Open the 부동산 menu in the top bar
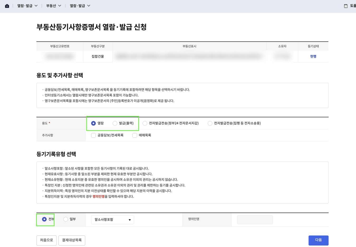The image size is (356, 247). [x=52, y=6]
